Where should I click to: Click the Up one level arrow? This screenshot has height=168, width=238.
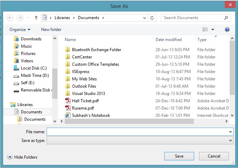click(36, 18)
